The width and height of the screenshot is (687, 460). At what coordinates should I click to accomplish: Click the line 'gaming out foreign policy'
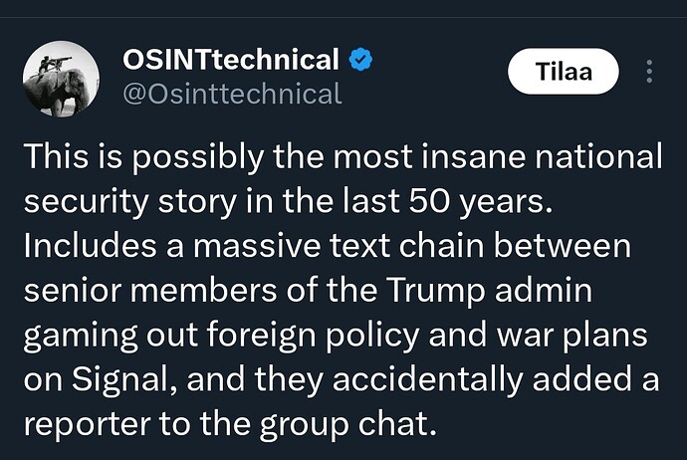(336, 337)
